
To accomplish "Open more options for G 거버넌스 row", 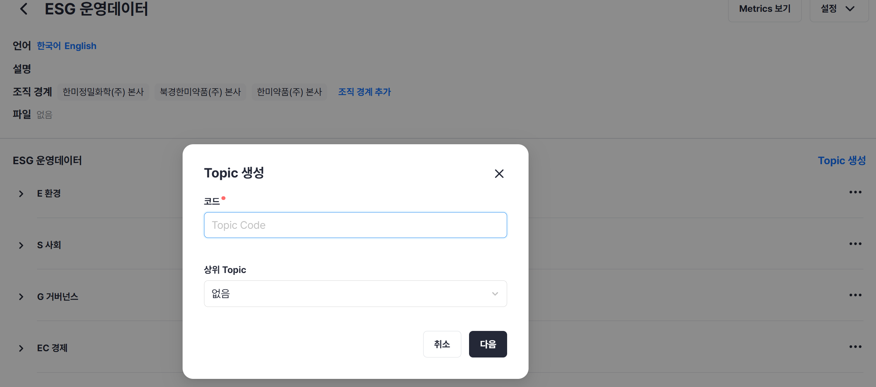I will 855,295.
